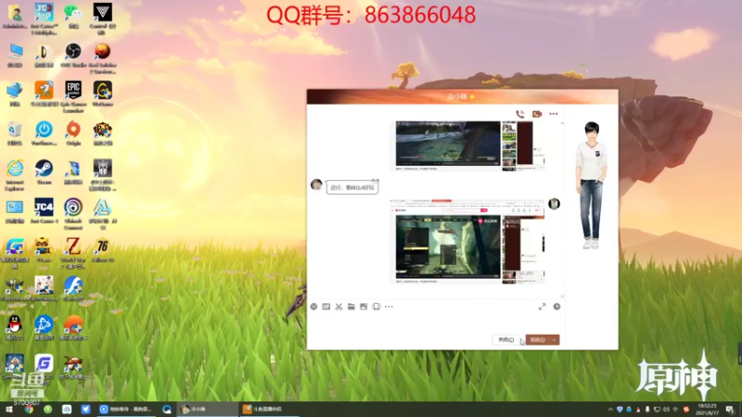Open World War Z desktop shortcut
Image resolution: width=742 pixels, height=417 pixels.
point(73,253)
